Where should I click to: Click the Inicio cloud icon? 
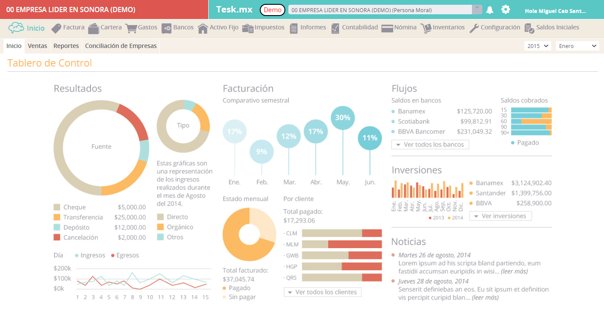click(16, 28)
